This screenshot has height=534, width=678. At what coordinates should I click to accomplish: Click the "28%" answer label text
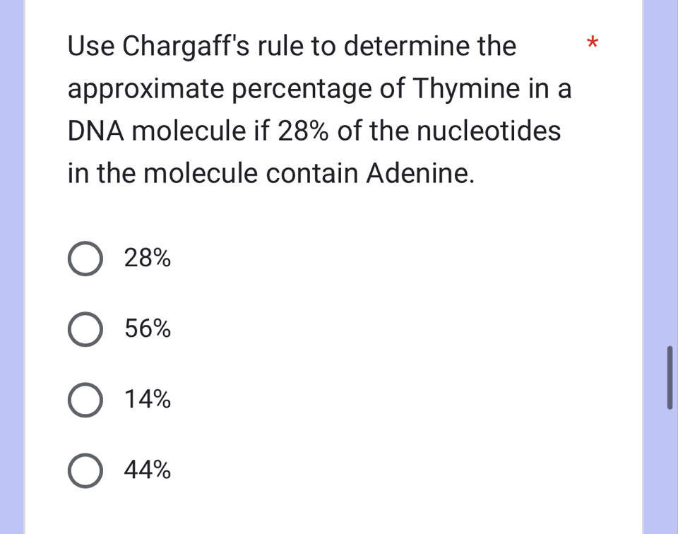click(x=147, y=259)
